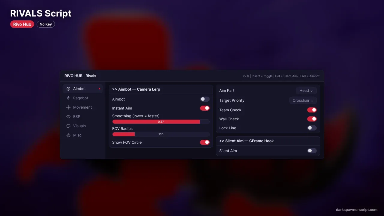This screenshot has width=384, height=216.
Task: Click the Movement arrows icon
Action: coord(68,107)
